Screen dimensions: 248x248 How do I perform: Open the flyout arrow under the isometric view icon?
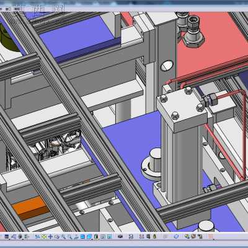coord(92,239)
